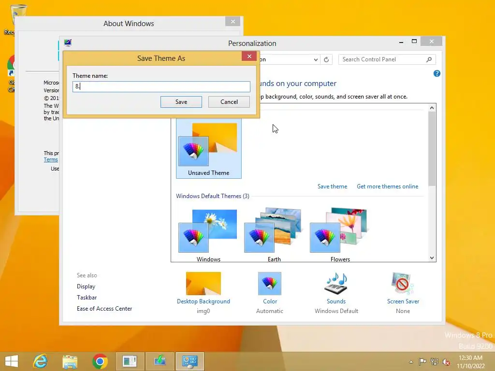Click the Screen Saver label link
This screenshot has width=495, height=371.
point(403,301)
